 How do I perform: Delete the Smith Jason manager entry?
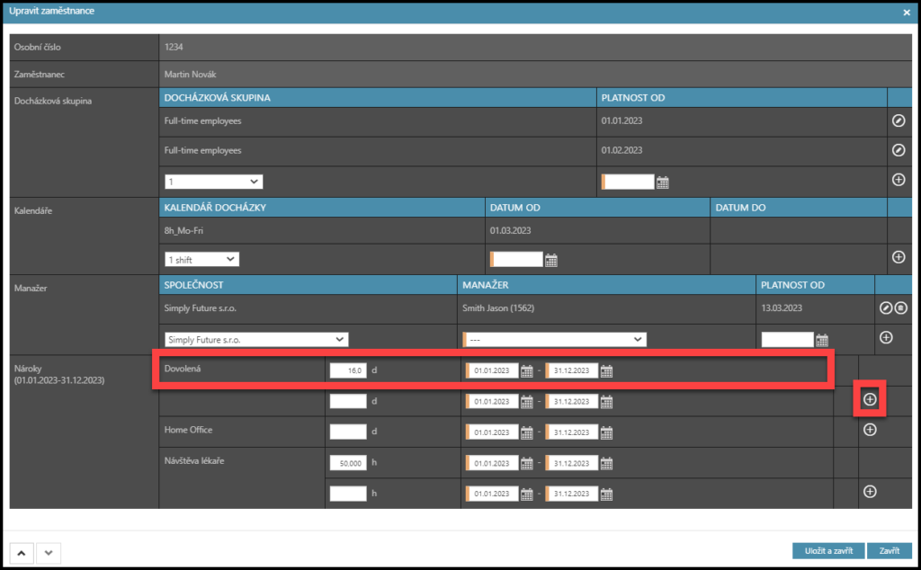[x=901, y=308]
